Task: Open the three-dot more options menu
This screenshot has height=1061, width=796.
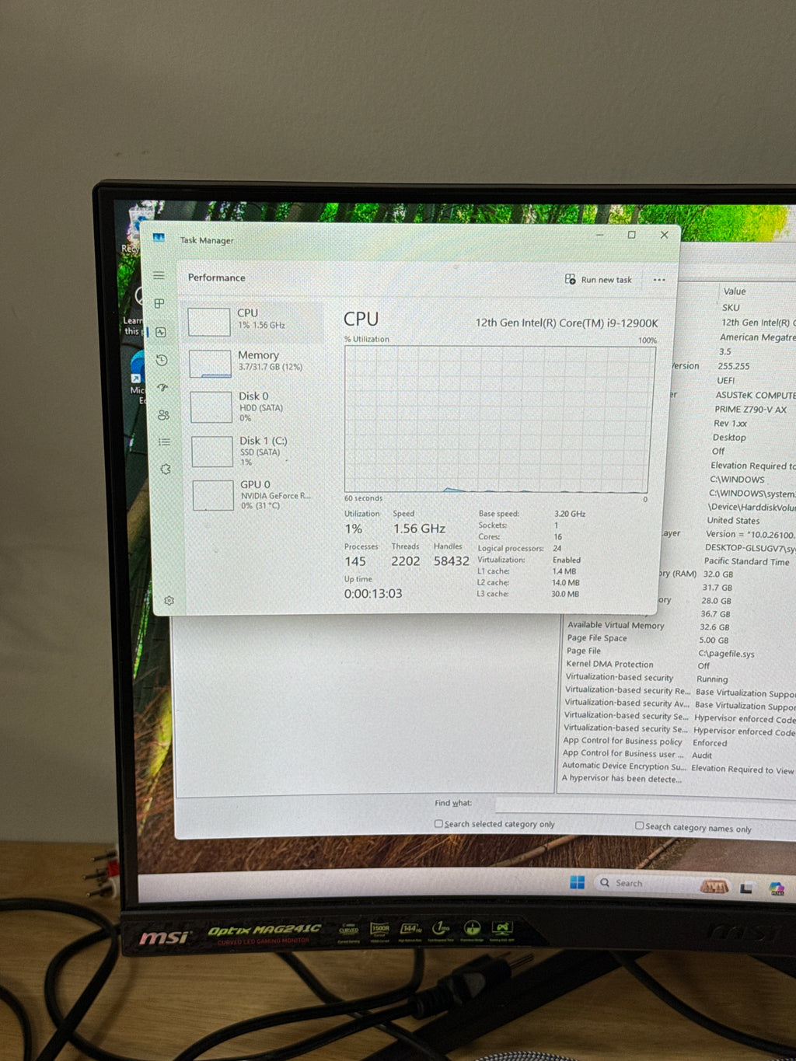Action: (659, 280)
